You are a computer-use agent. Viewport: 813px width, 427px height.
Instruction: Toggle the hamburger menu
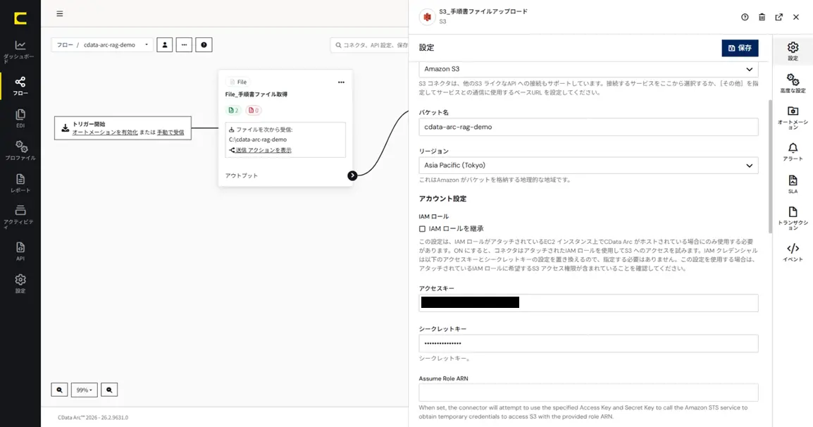pos(60,14)
